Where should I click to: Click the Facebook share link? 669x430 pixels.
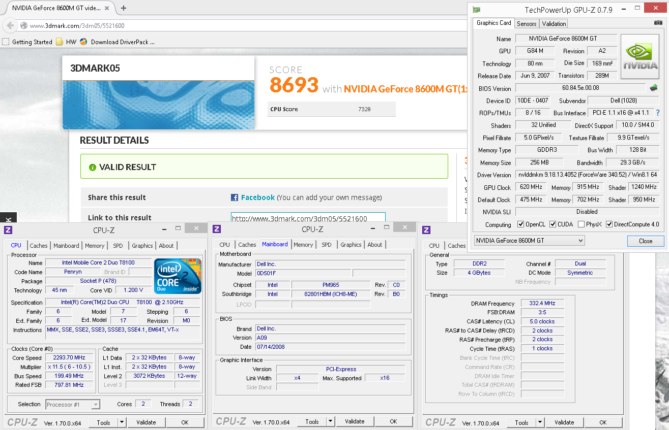(x=257, y=197)
